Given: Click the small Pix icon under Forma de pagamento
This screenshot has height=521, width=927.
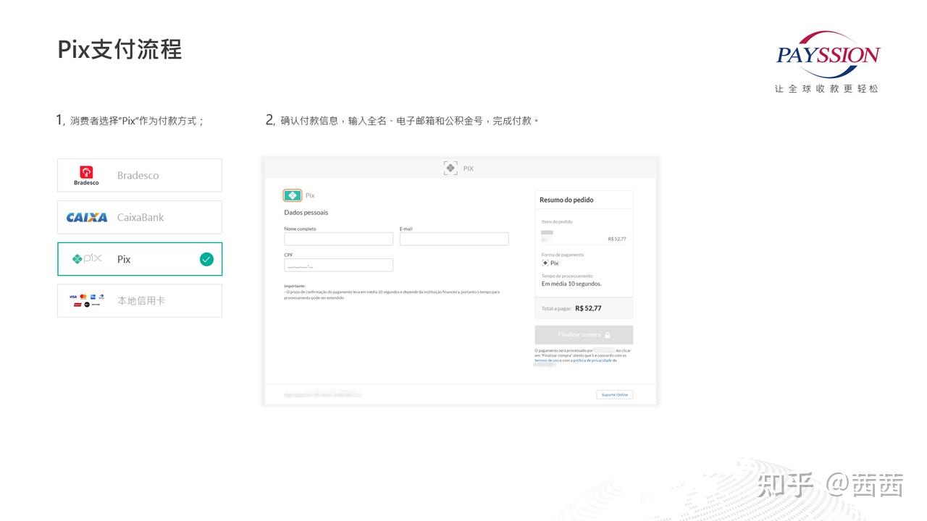Looking at the screenshot, I should [x=545, y=263].
